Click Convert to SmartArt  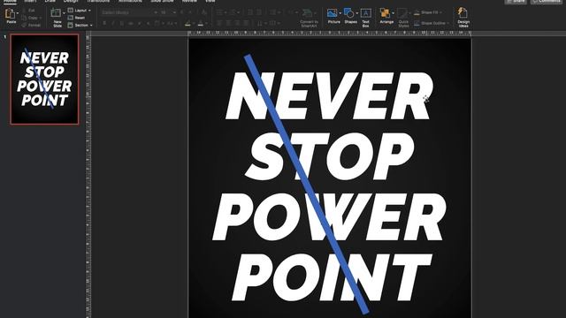309,18
